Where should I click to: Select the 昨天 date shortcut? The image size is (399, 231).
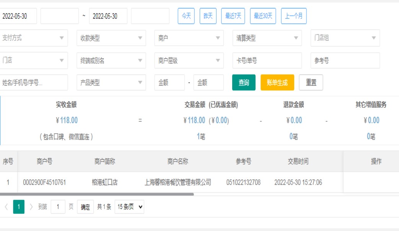(208, 16)
